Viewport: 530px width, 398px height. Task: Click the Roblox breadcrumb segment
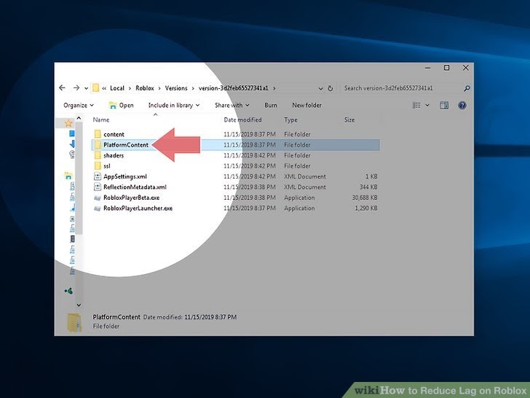point(145,88)
